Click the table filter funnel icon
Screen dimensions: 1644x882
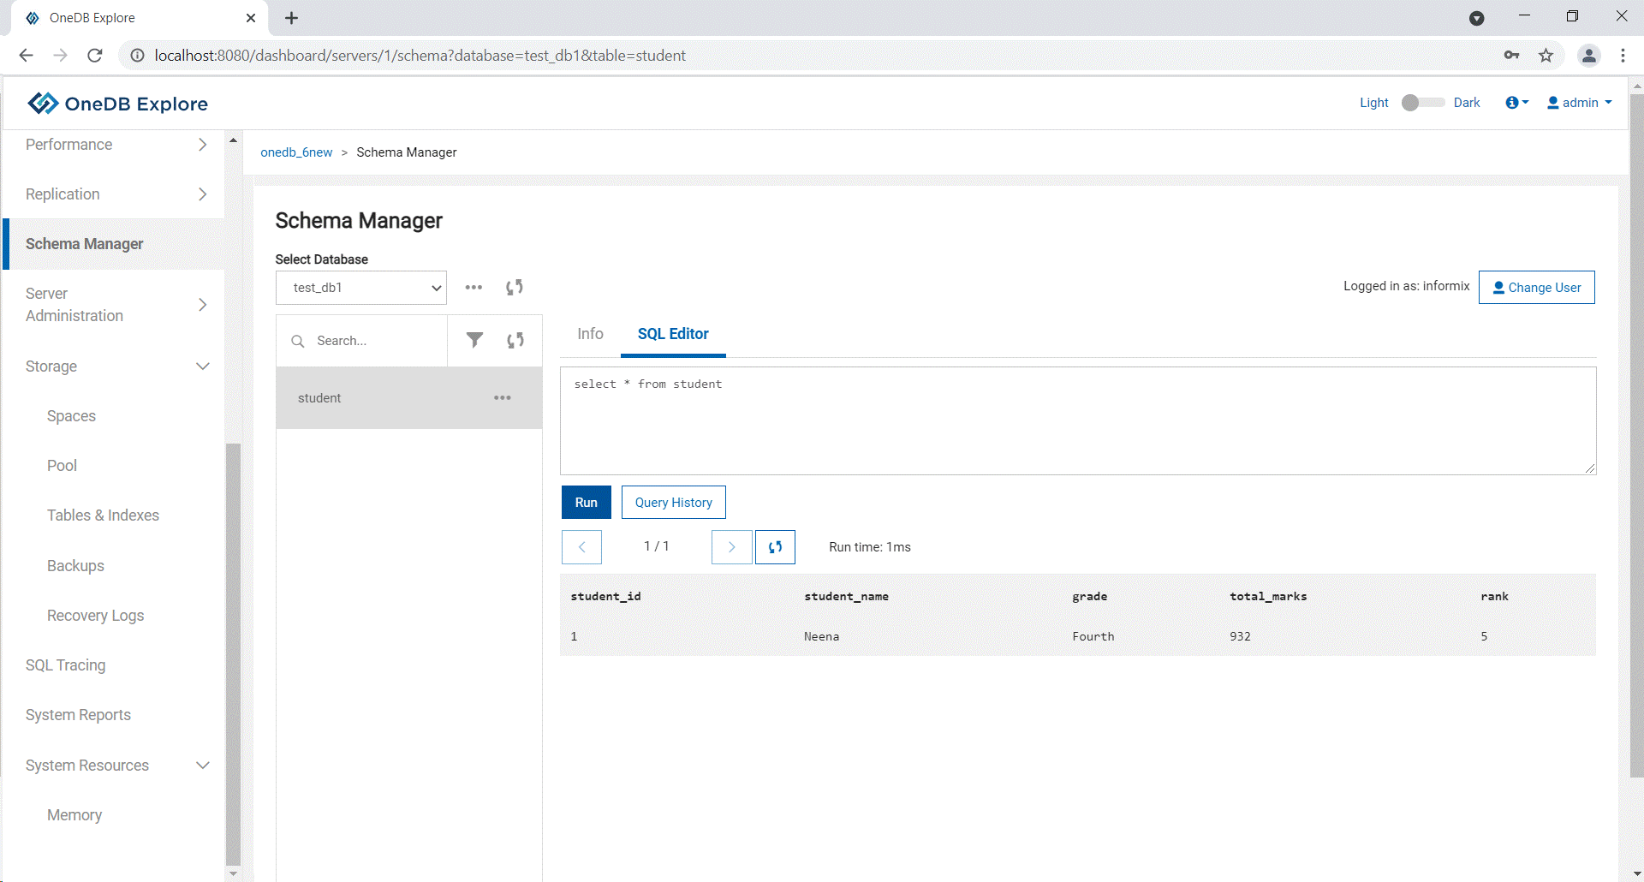474,340
